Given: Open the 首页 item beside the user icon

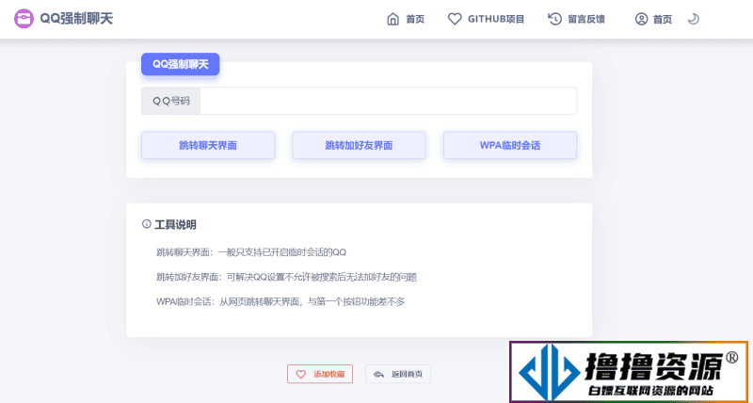Looking at the screenshot, I should click(663, 19).
